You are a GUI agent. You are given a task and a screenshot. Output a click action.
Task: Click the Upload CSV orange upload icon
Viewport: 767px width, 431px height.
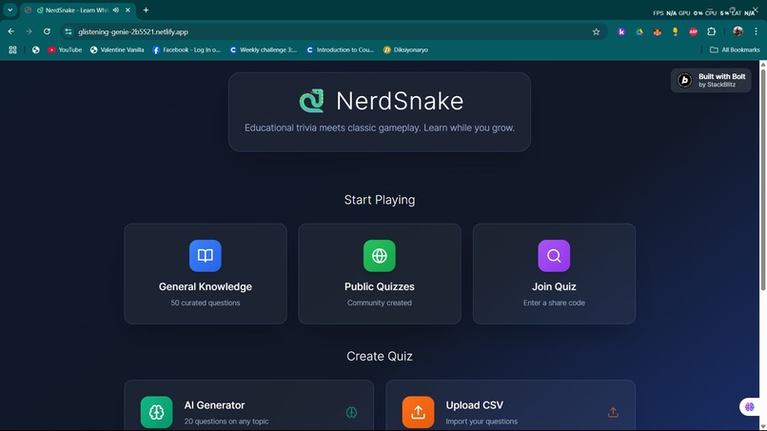[418, 412]
